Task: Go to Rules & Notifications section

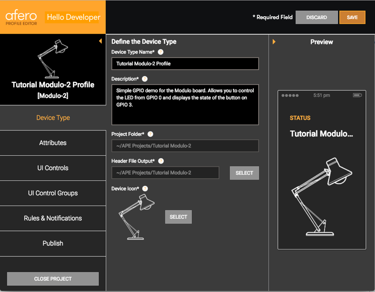Action: [x=53, y=219]
